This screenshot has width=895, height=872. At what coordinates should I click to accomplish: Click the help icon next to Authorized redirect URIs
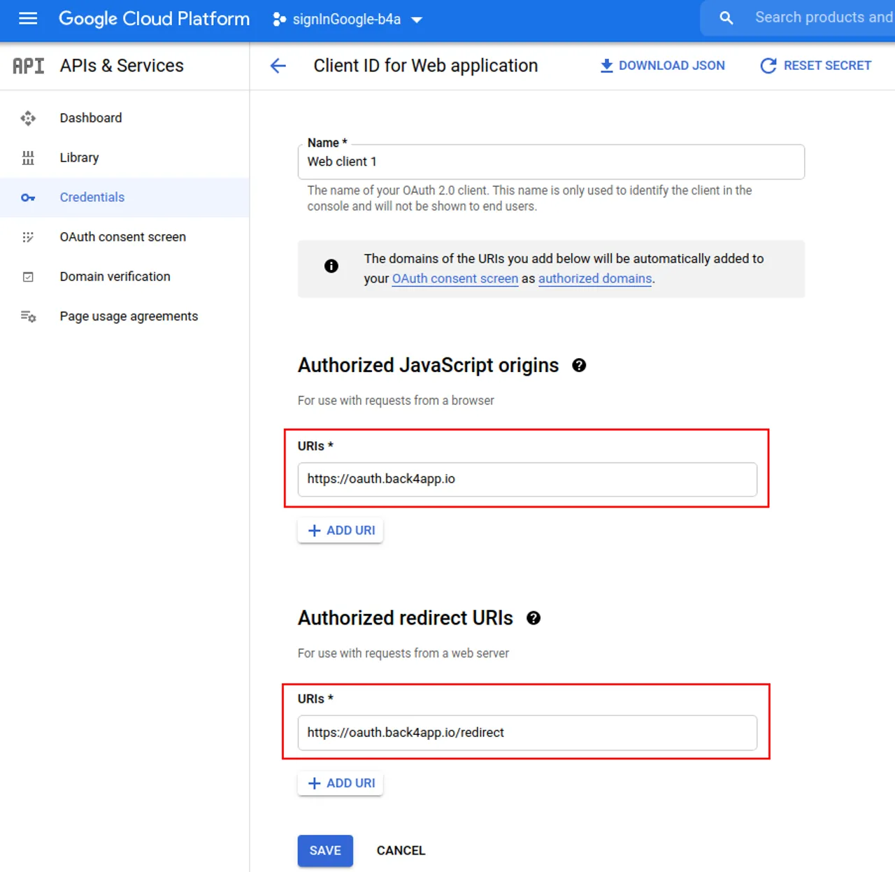(534, 617)
